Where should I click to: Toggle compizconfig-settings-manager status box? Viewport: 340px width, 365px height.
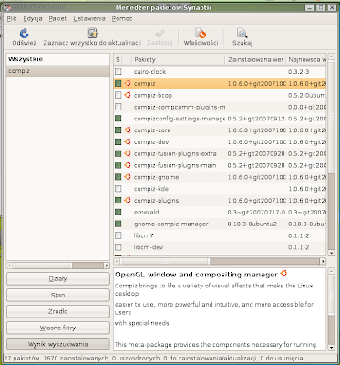coord(118,119)
